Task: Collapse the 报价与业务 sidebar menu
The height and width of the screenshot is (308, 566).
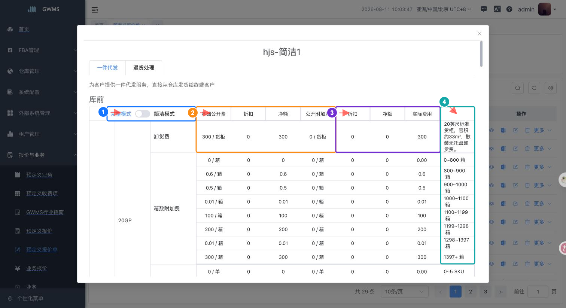Action: [x=43, y=155]
